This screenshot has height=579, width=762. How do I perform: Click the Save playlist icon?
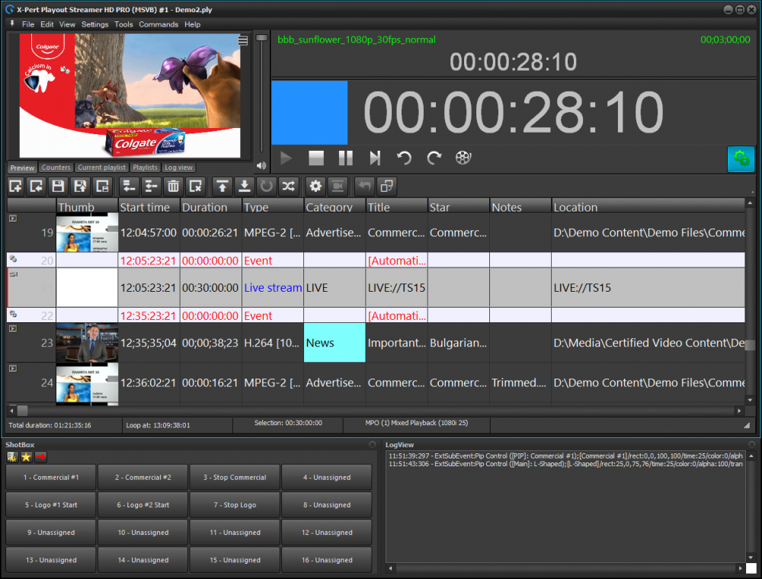[x=58, y=185]
